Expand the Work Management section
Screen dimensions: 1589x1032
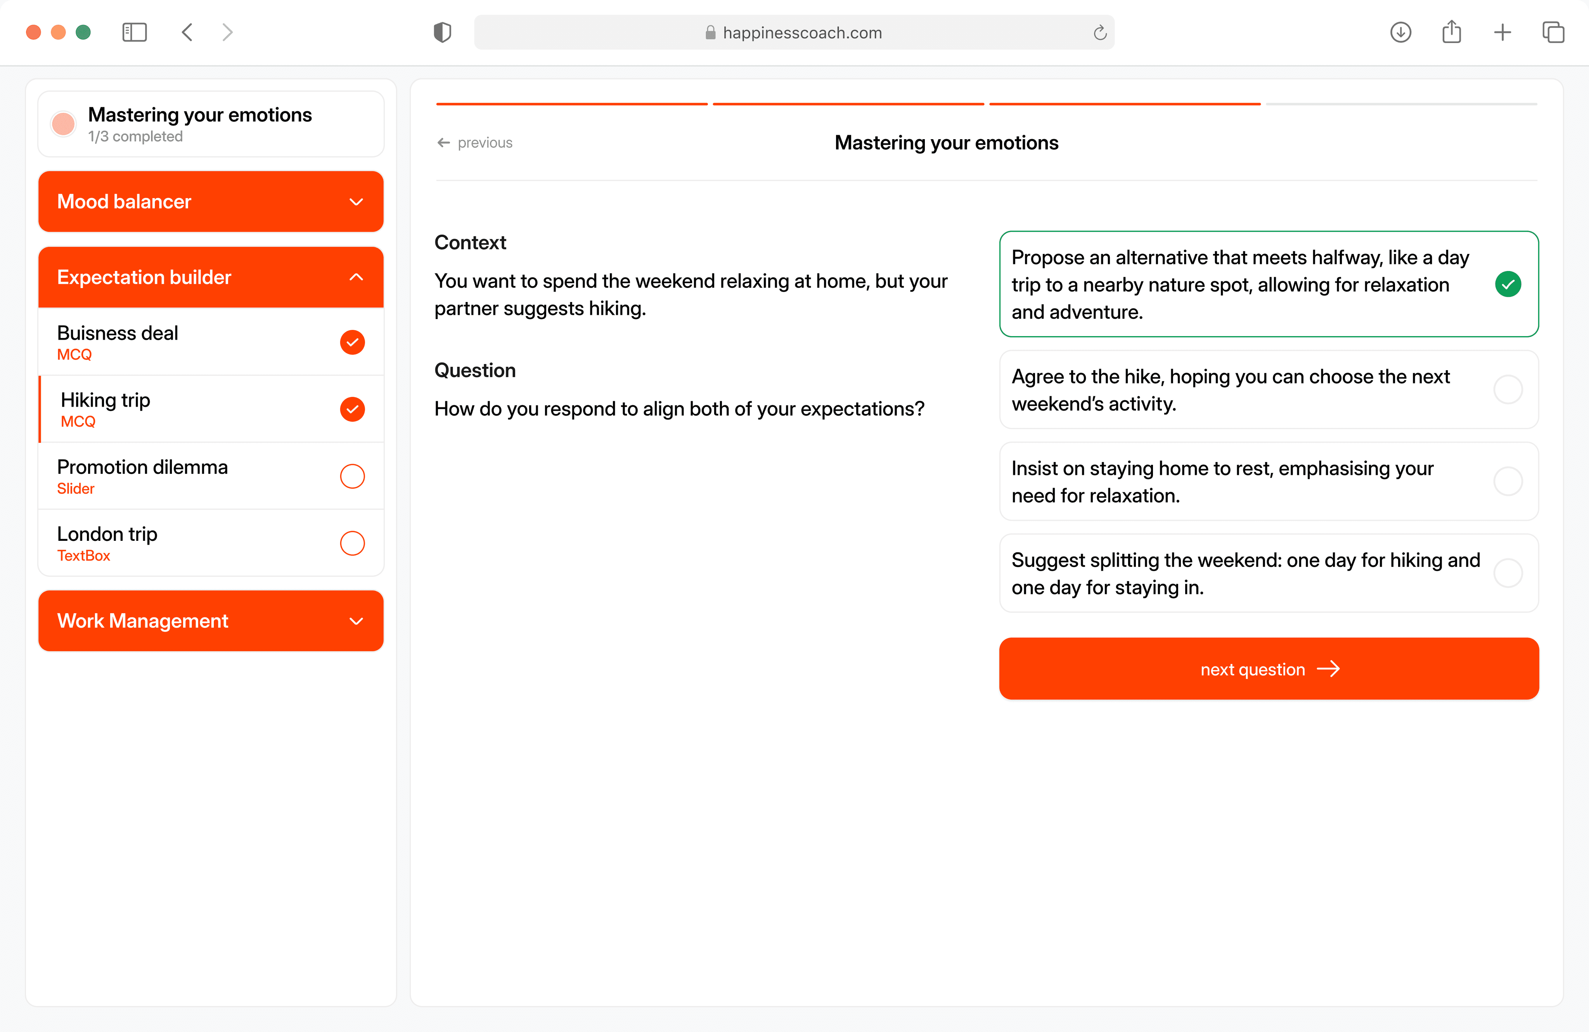point(210,620)
